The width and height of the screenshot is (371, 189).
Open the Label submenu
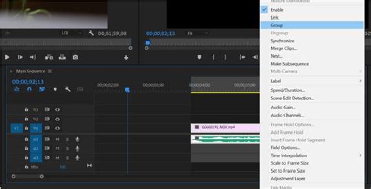[312, 81]
